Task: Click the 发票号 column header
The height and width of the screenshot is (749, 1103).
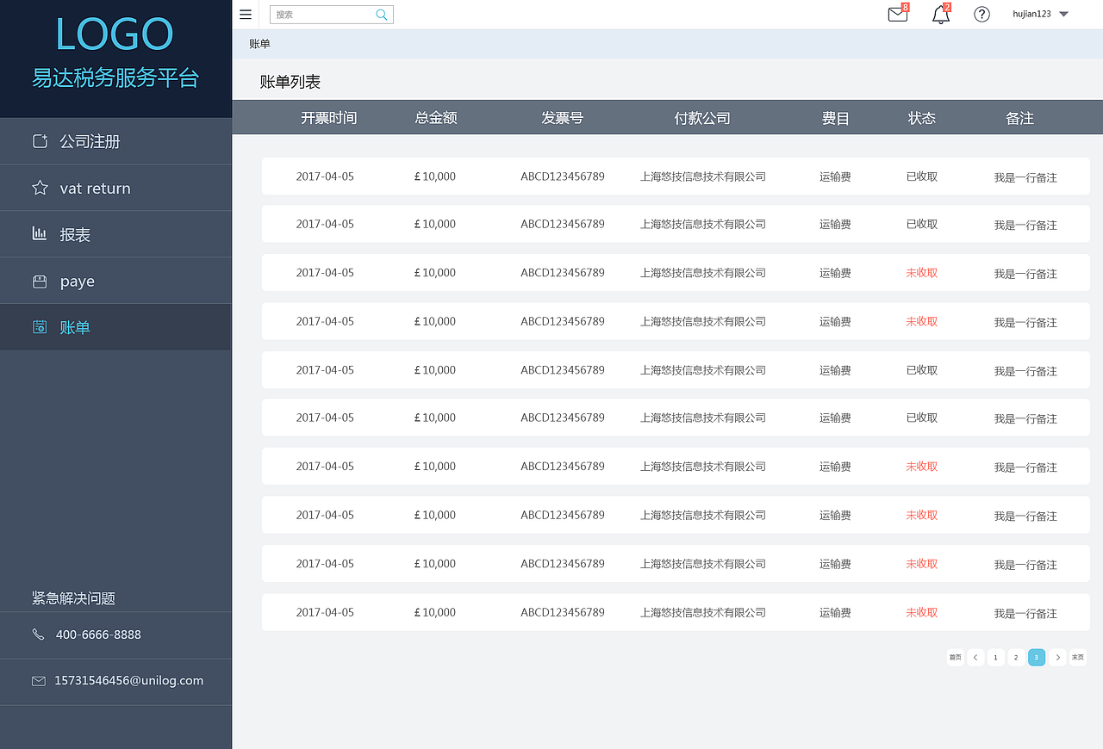Action: click(x=562, y=118)
